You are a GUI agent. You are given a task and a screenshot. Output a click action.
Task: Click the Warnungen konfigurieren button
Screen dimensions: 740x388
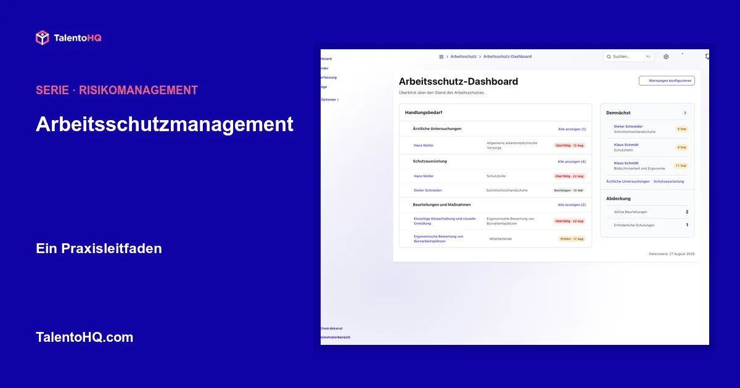(667, 81)
